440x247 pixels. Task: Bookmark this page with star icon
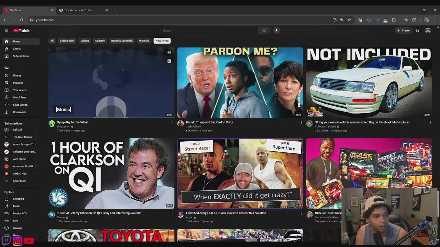point(349,20)
